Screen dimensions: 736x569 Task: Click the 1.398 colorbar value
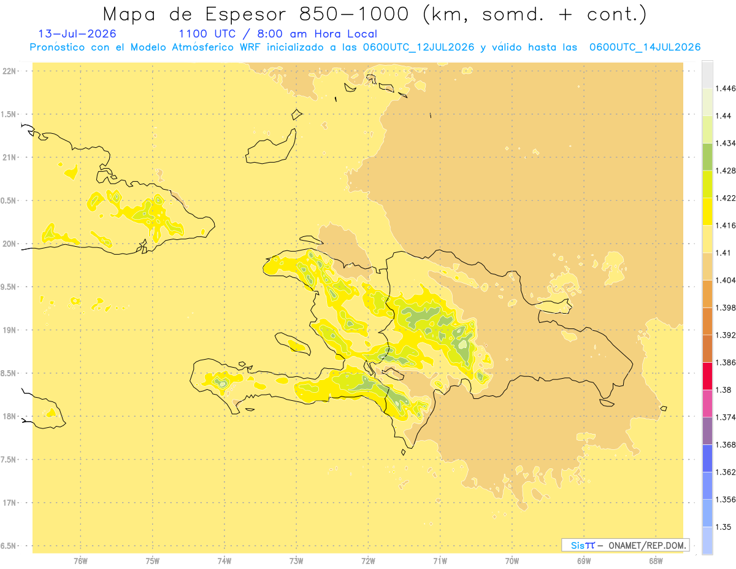click(x=726, y=308)
